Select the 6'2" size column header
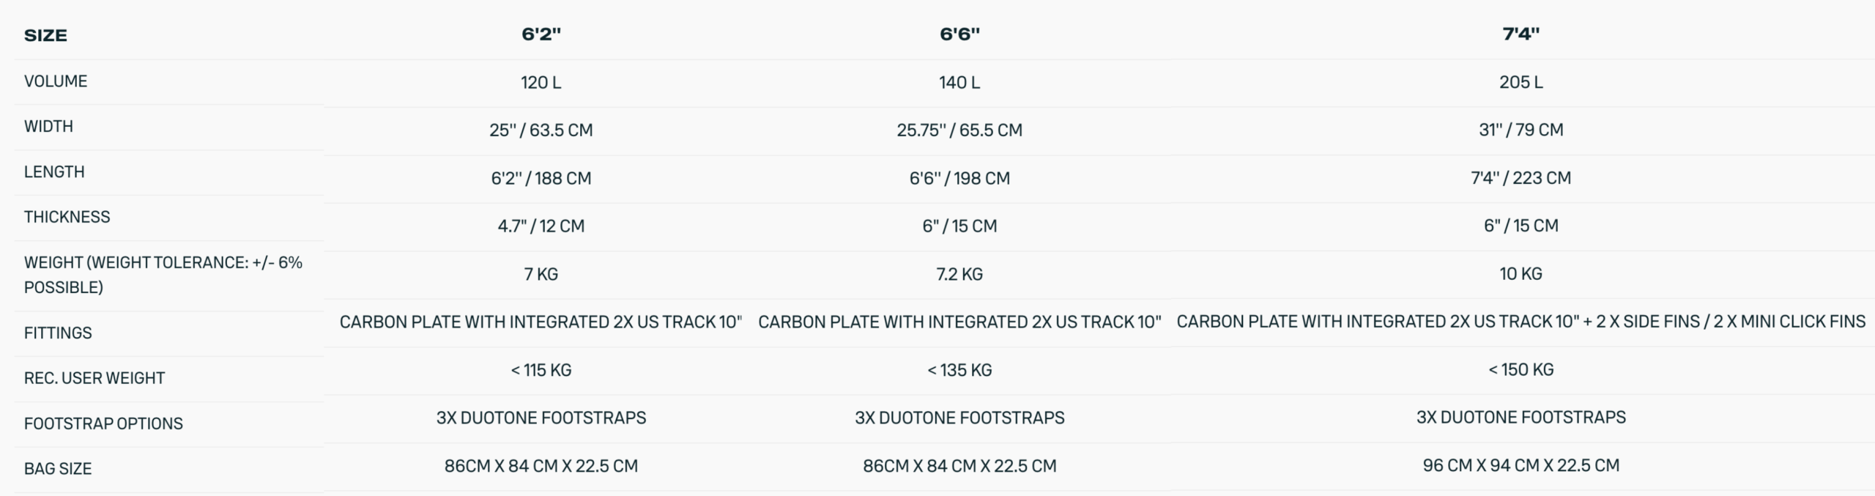This screenshot has height=496, width=1875. (541, 34)
